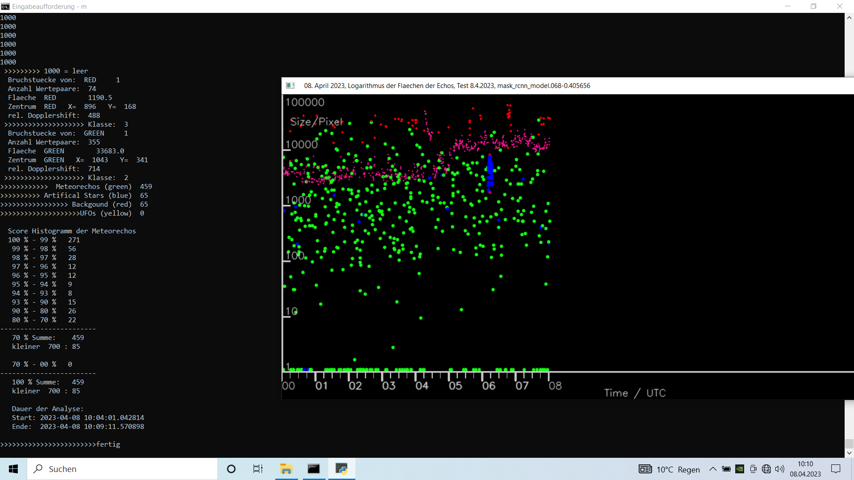Click the plot window title '08. April 2023, Logarithmus...'
Screen dimensions: 854x480
[447, 86]
